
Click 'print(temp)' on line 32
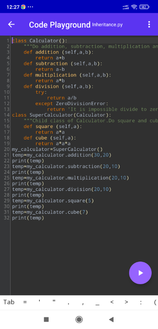point(28,218)
